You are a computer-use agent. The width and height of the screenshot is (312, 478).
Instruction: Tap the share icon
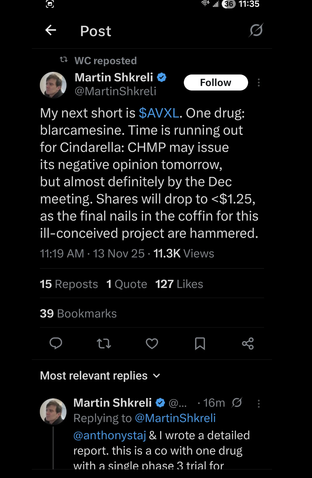(x=248, y=343)
